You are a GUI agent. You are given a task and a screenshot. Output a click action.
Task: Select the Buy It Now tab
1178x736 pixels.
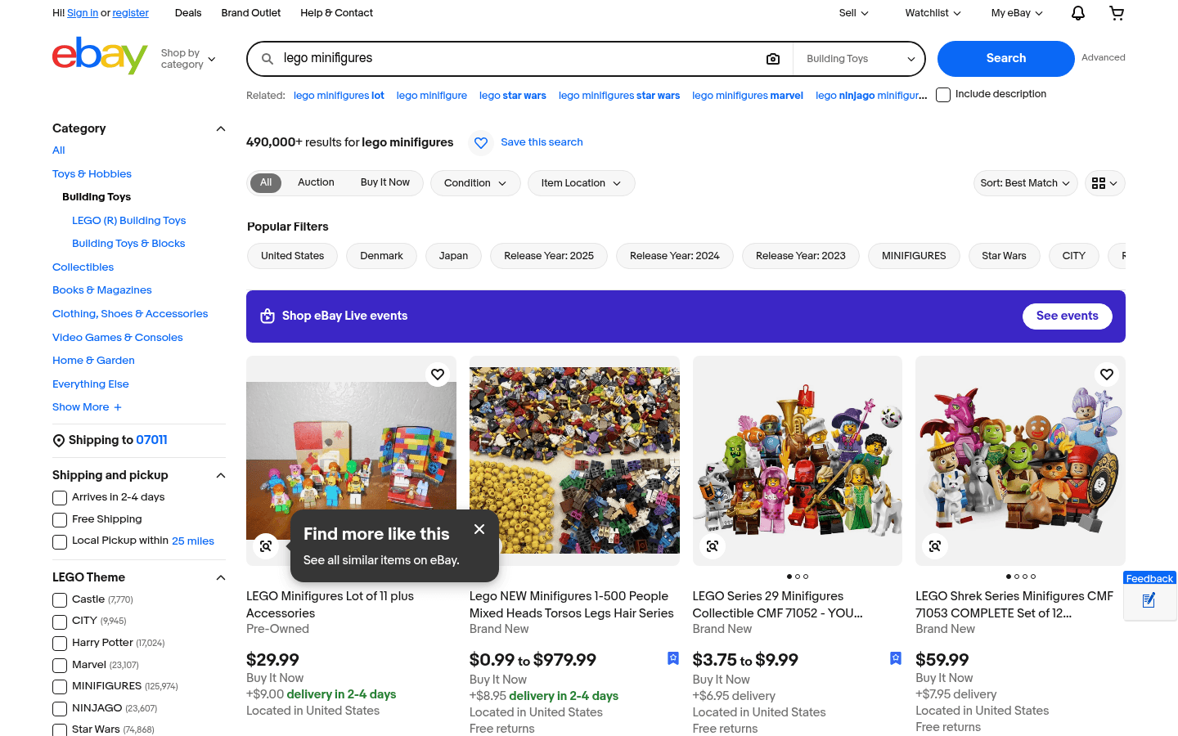click(384, 182)
